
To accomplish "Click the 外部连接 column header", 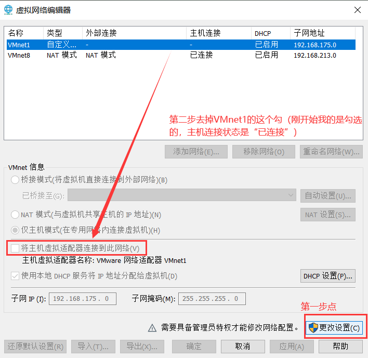I will [135, 33].
